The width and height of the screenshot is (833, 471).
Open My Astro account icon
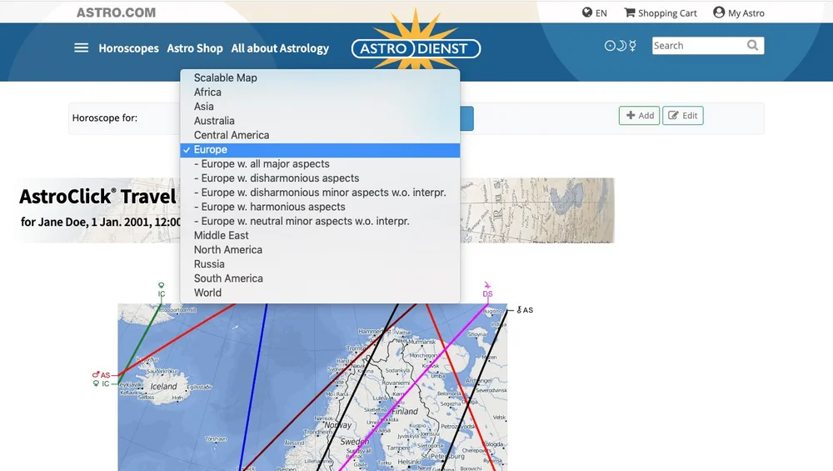click(719, 13)
